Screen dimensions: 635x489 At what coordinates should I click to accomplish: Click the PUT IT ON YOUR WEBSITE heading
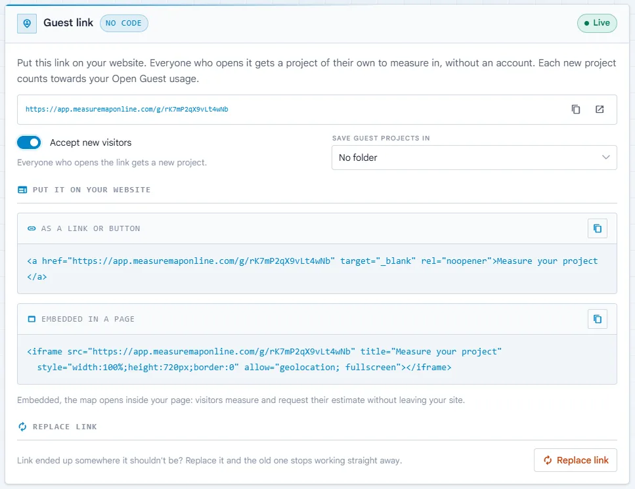pos(91,190)
